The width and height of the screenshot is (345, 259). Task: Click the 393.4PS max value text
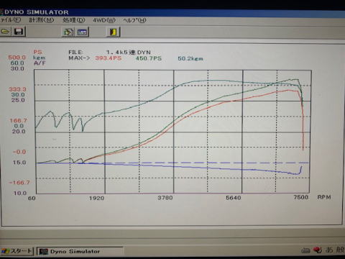click(109, 58)
